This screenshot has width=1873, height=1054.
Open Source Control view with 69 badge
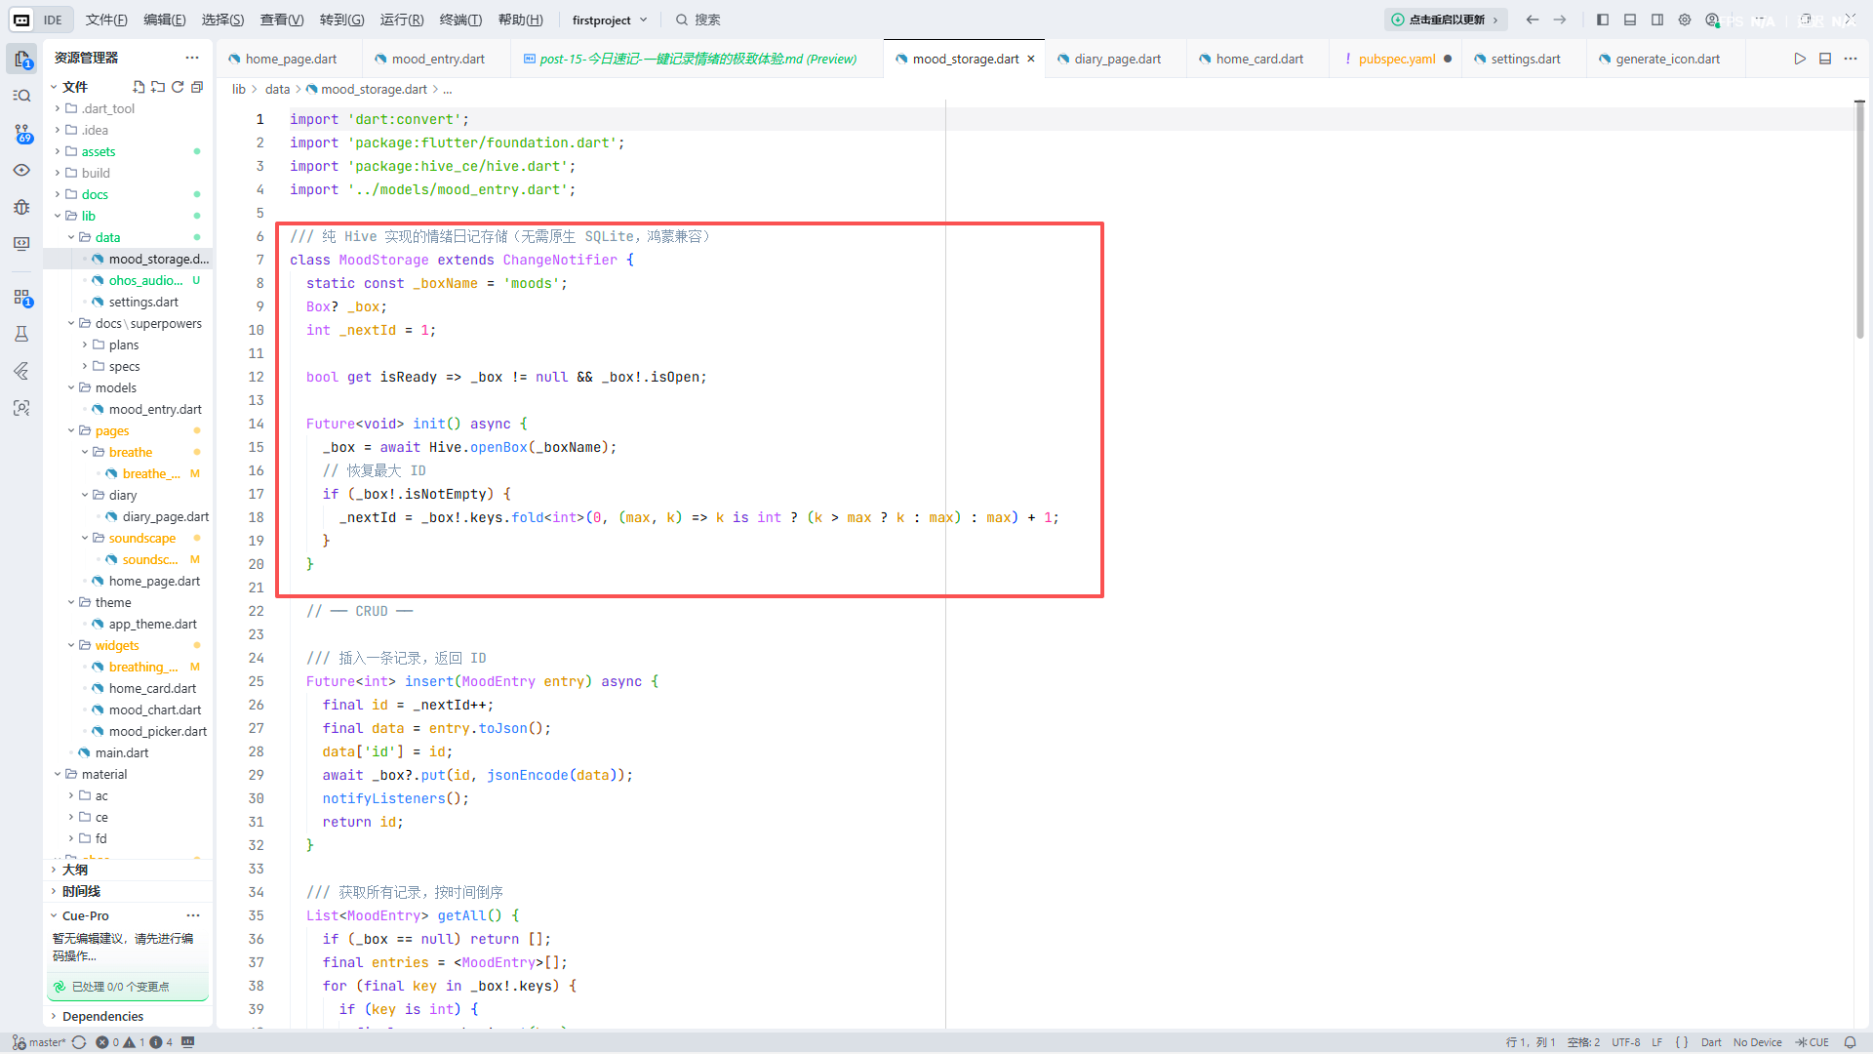click(x=21, y=133)
